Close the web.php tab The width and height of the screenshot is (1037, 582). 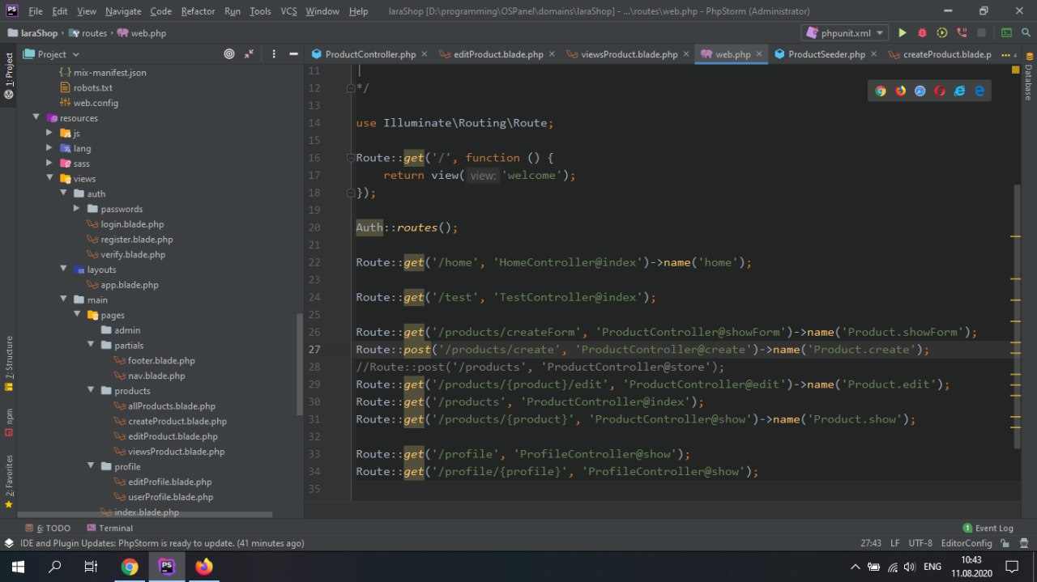point(759,54)
